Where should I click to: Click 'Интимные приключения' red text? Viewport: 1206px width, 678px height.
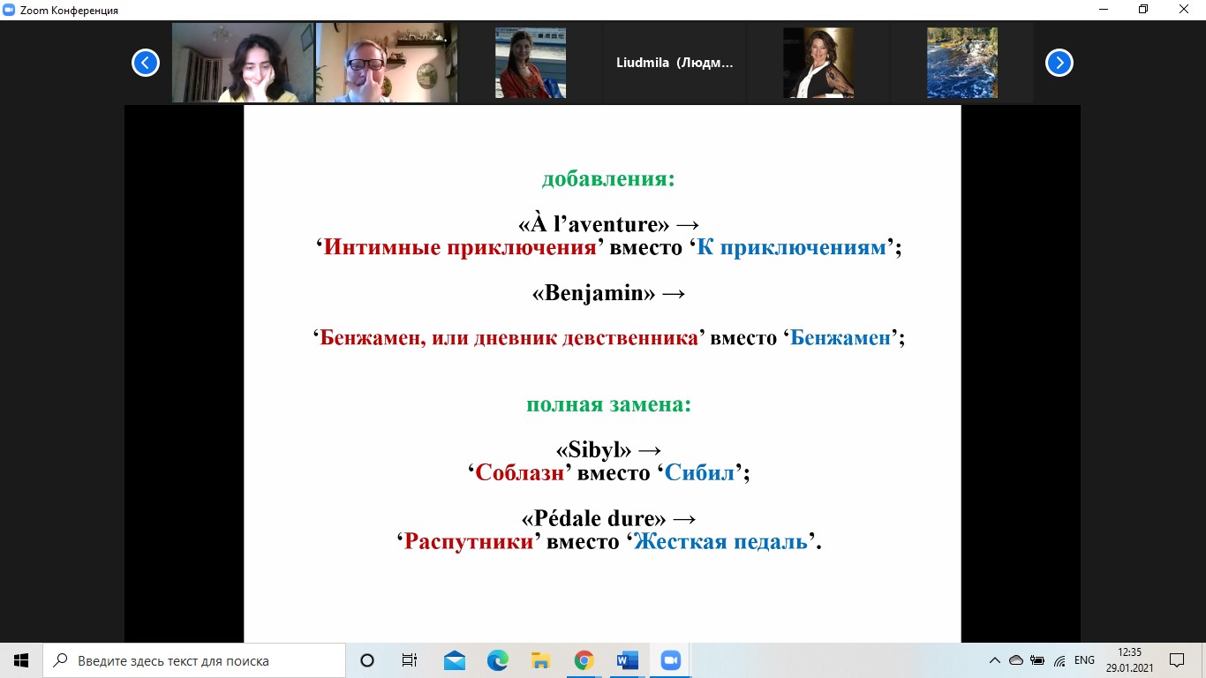[x=460, y=246]
